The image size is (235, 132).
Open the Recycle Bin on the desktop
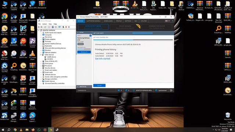[228, 117]
